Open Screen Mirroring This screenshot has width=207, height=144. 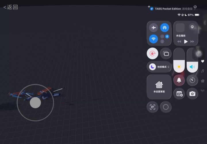tap(166, 53)
